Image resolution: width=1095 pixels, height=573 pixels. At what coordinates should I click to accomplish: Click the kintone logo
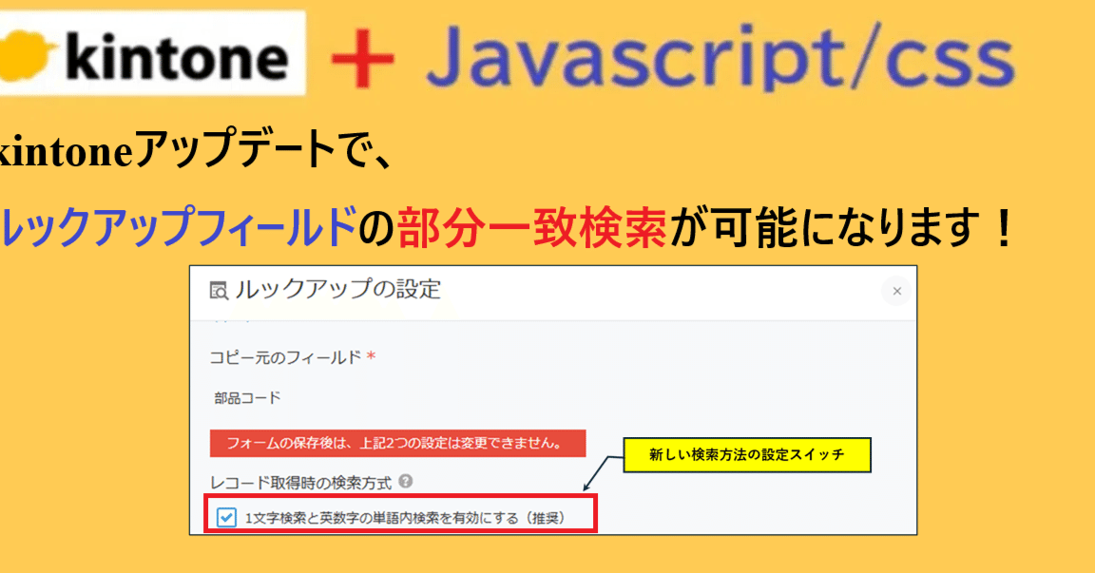[151, 54]
